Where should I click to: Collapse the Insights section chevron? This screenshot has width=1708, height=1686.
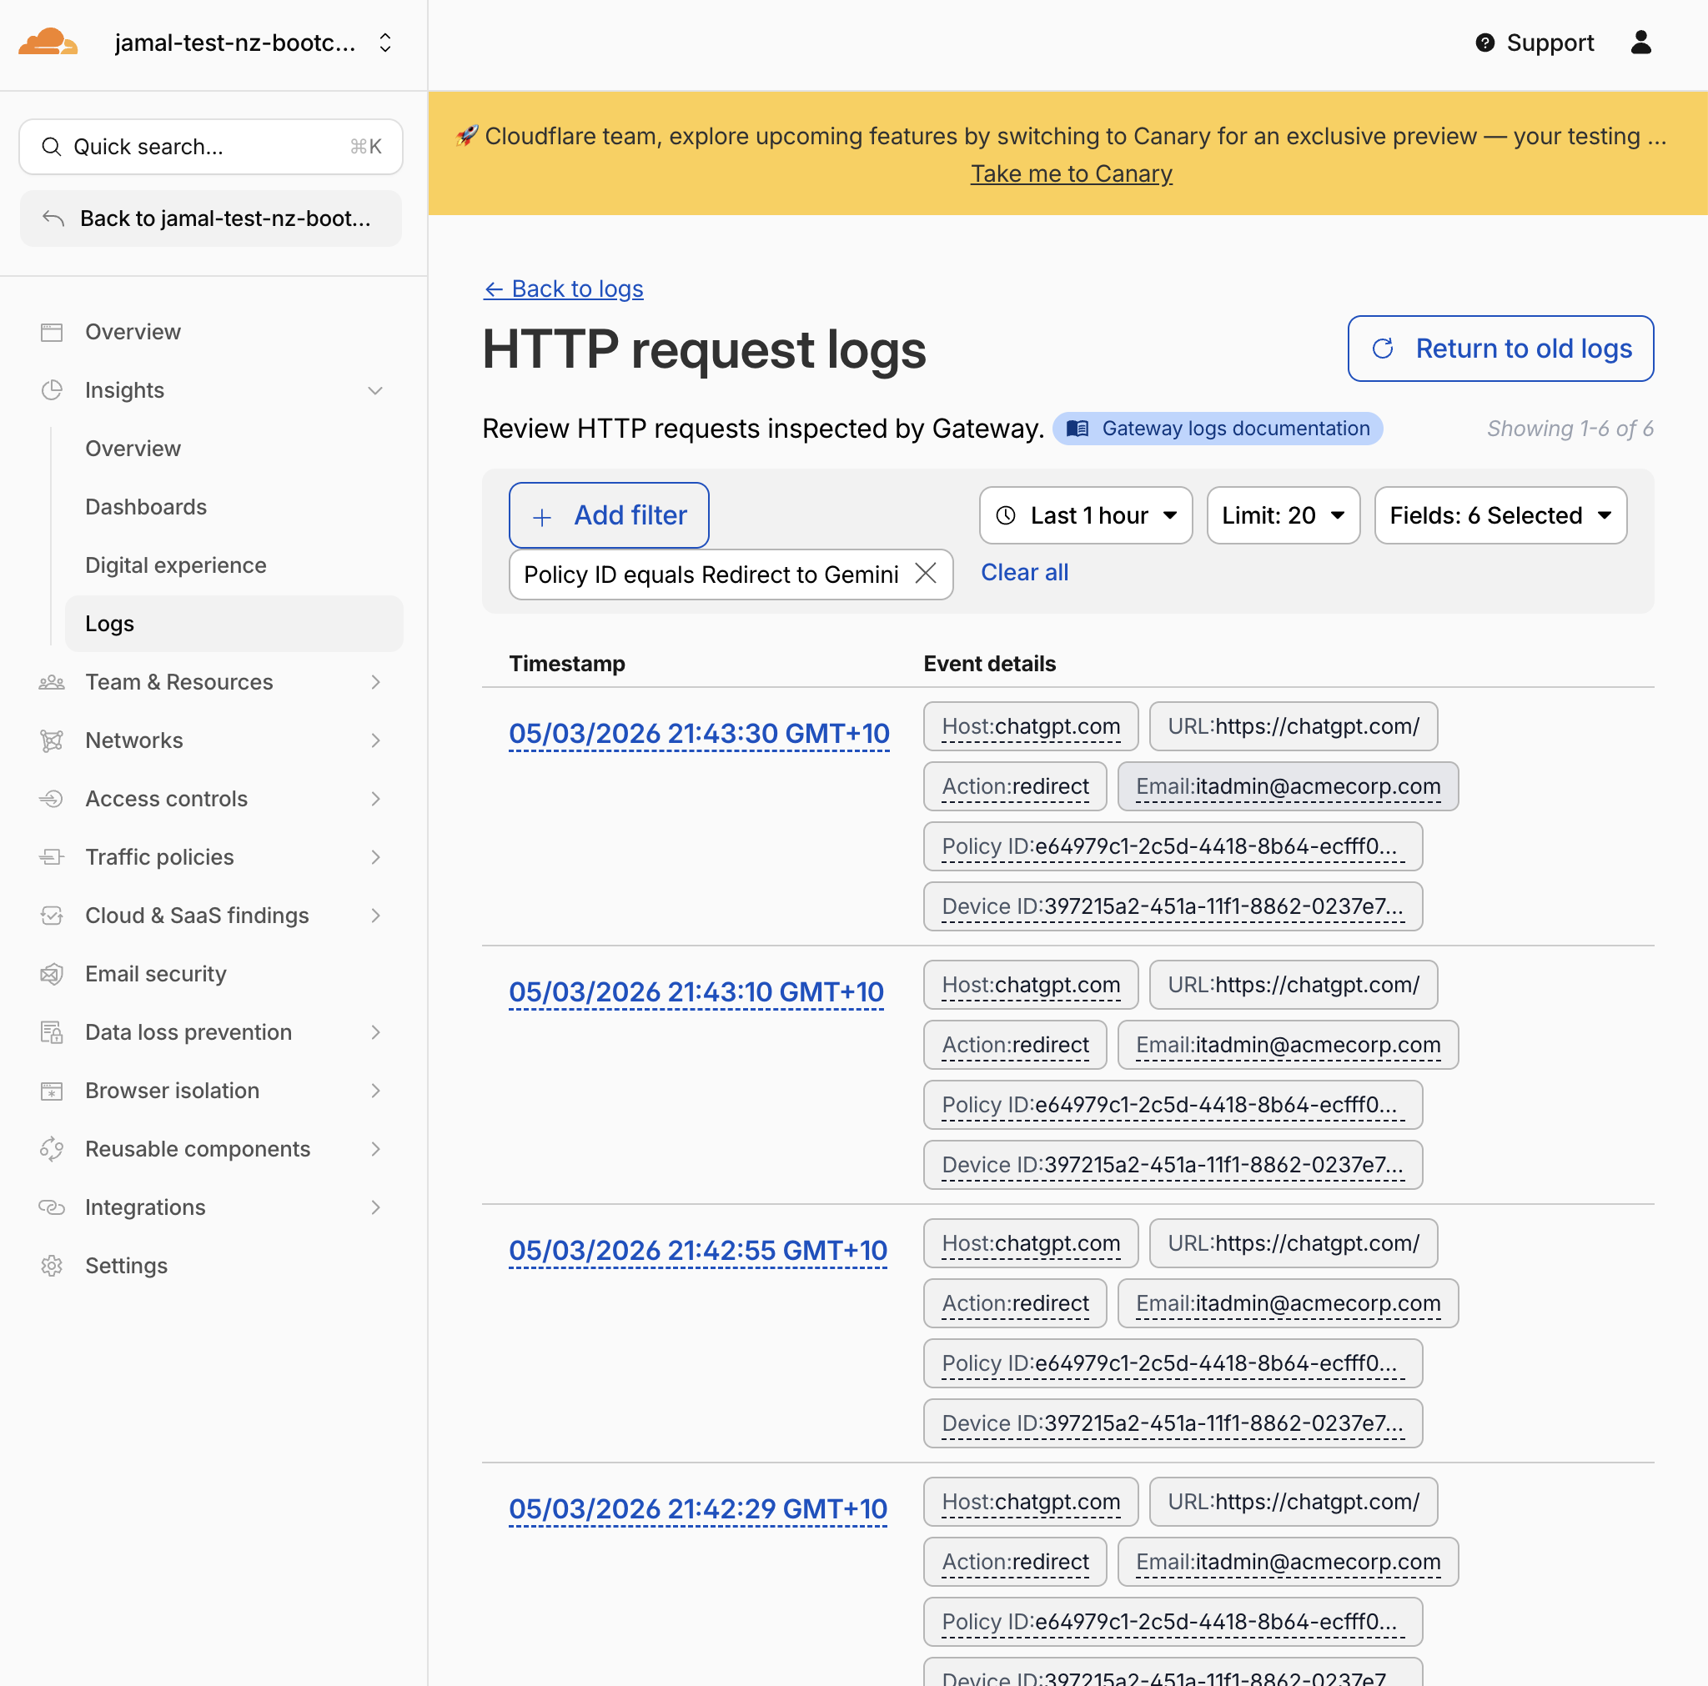click(376, 390)
